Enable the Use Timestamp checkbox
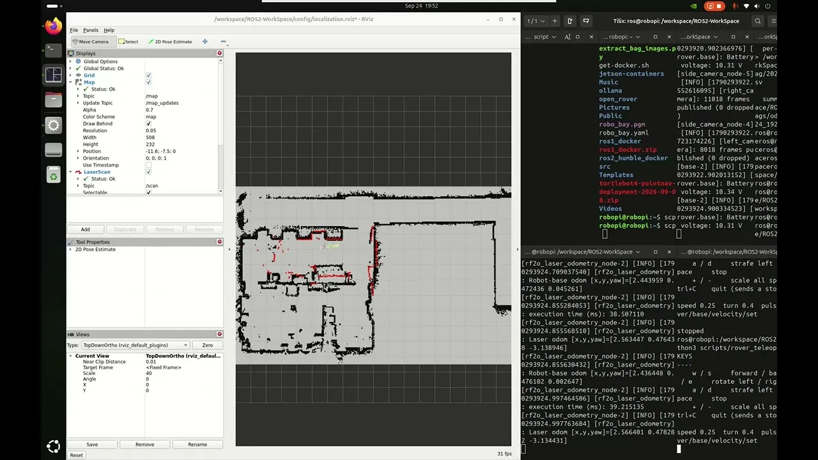This screenshot has height=460, width=818. coord(148,165)
